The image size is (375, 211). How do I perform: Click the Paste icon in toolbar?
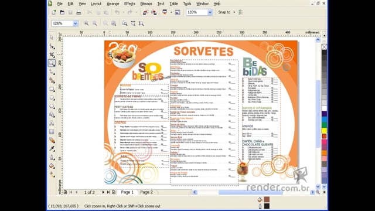coord(106,12)
